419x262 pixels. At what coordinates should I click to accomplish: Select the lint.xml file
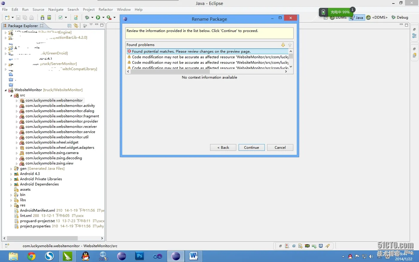(x=26, y=216)
